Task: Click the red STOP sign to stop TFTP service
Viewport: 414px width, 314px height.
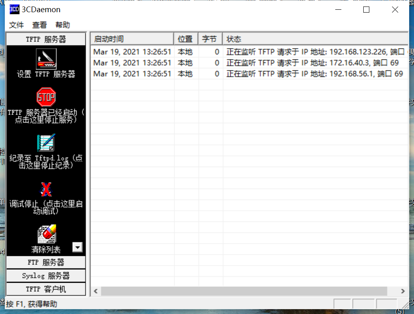Action: [46, 97]
